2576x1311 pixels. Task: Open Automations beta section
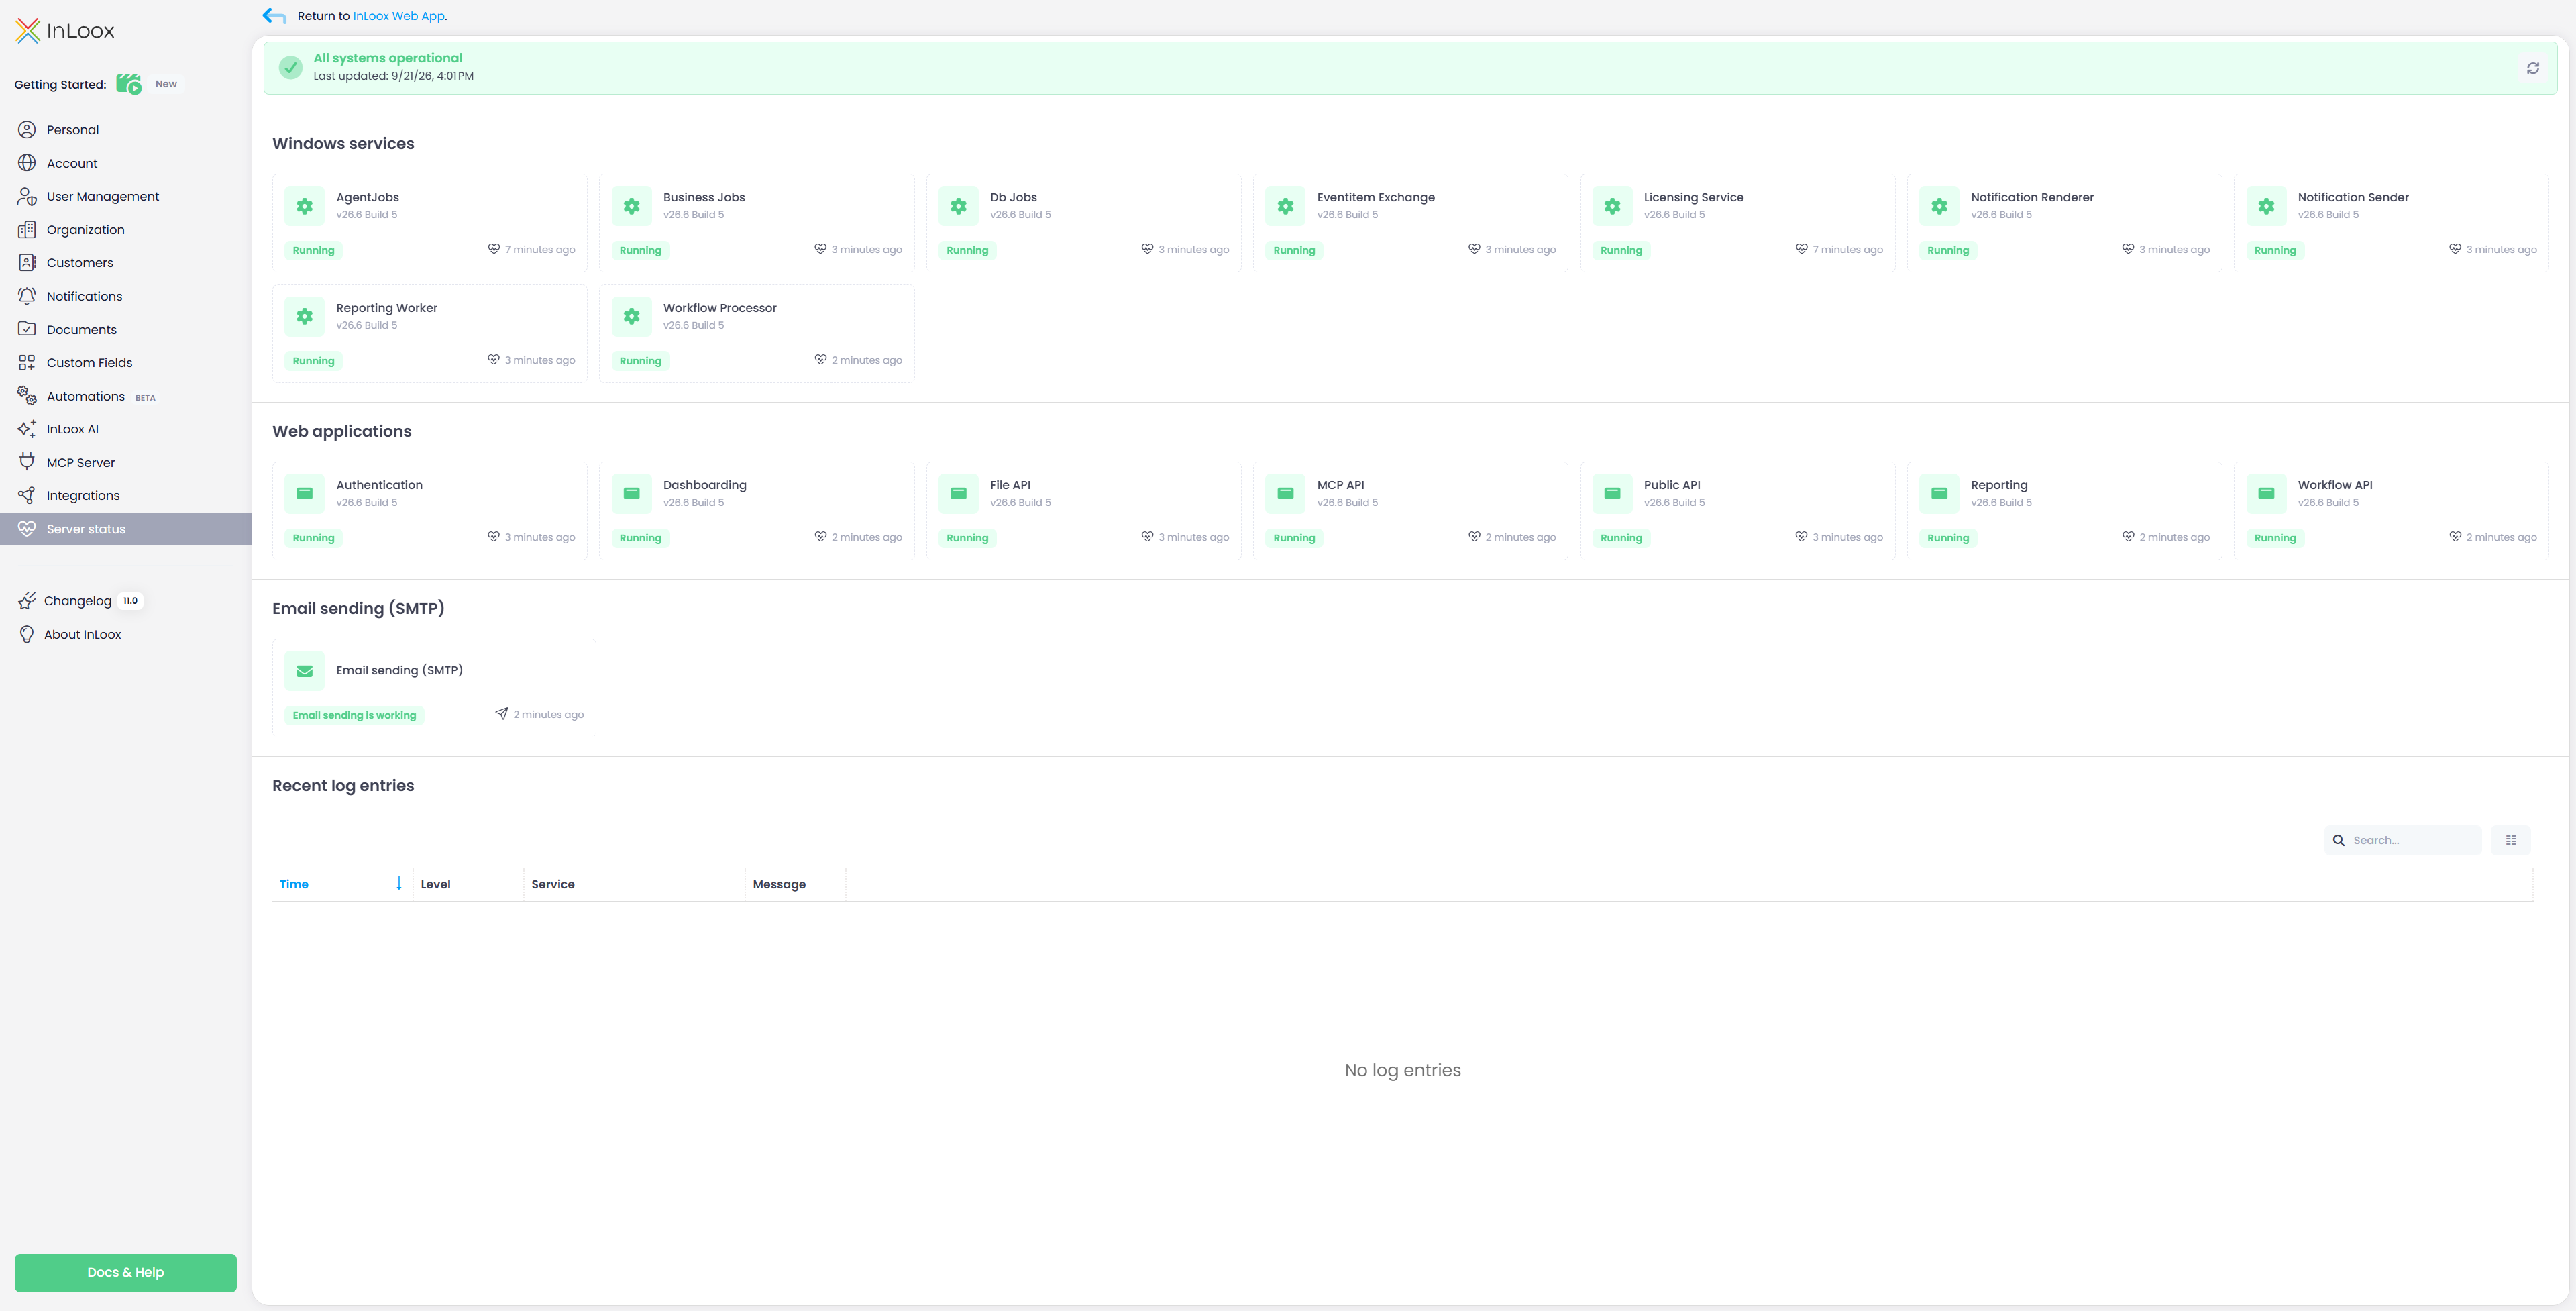[x=126, y=396]
